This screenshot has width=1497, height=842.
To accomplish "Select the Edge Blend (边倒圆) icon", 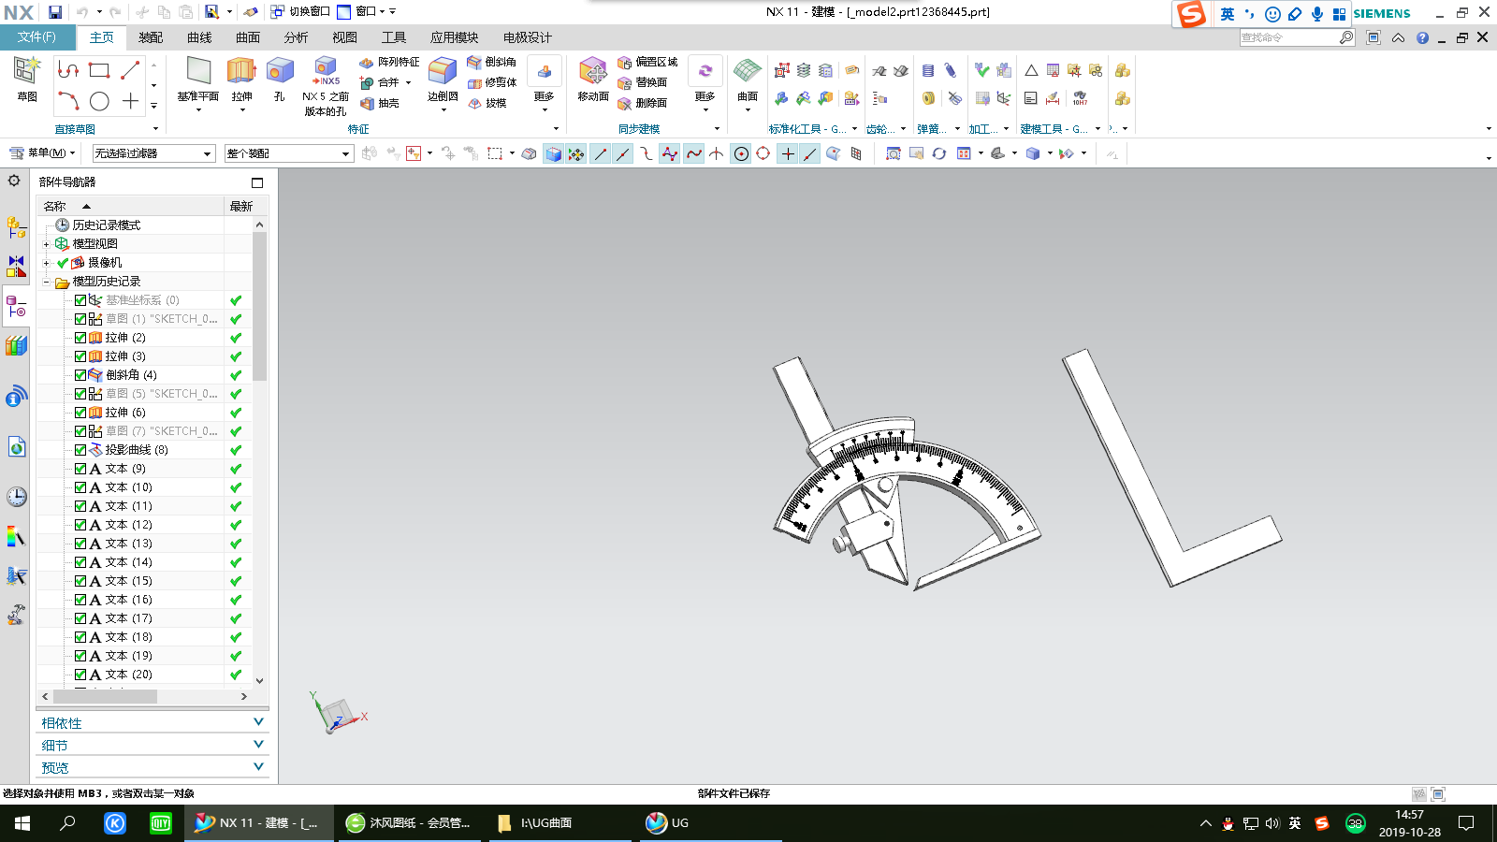I will coord(443,72).
